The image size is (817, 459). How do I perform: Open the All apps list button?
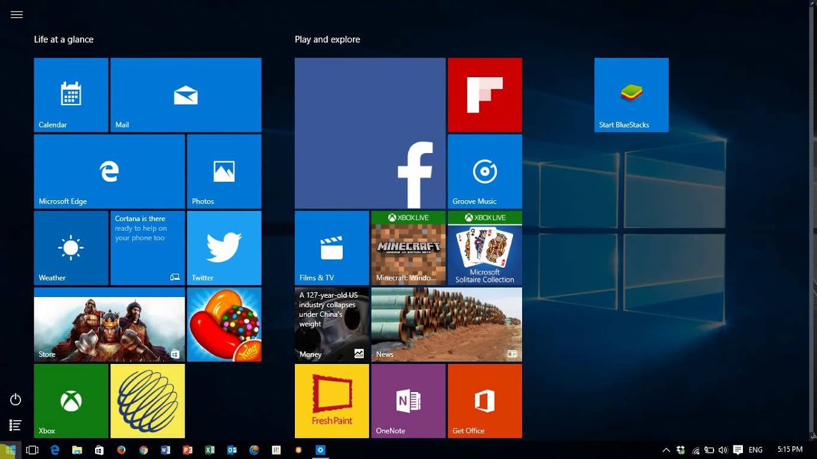click(x=16, y=425)
